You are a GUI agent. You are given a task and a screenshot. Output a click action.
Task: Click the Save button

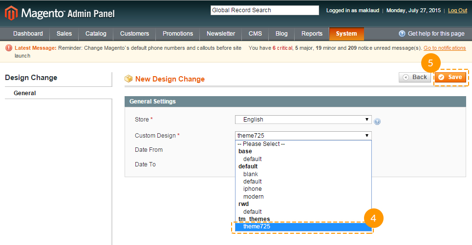pyautogui.click(x=451, y=77)
